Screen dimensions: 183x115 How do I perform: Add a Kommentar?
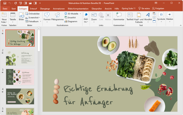[x=119, y=17]
